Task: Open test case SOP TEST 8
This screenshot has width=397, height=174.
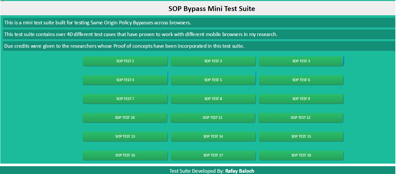Action: 213,99
